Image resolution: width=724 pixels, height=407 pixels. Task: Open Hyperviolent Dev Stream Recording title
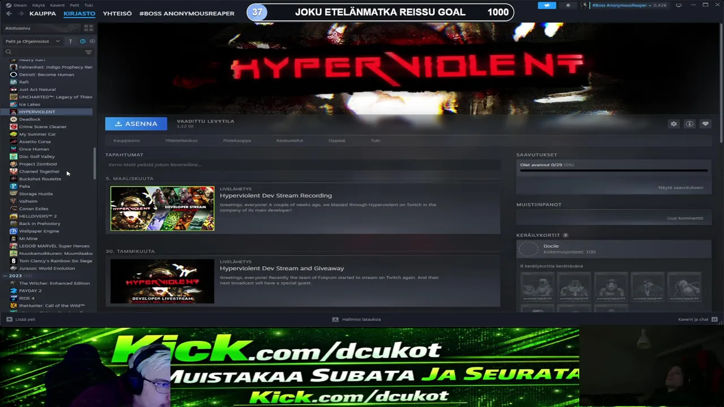(275, 196)
